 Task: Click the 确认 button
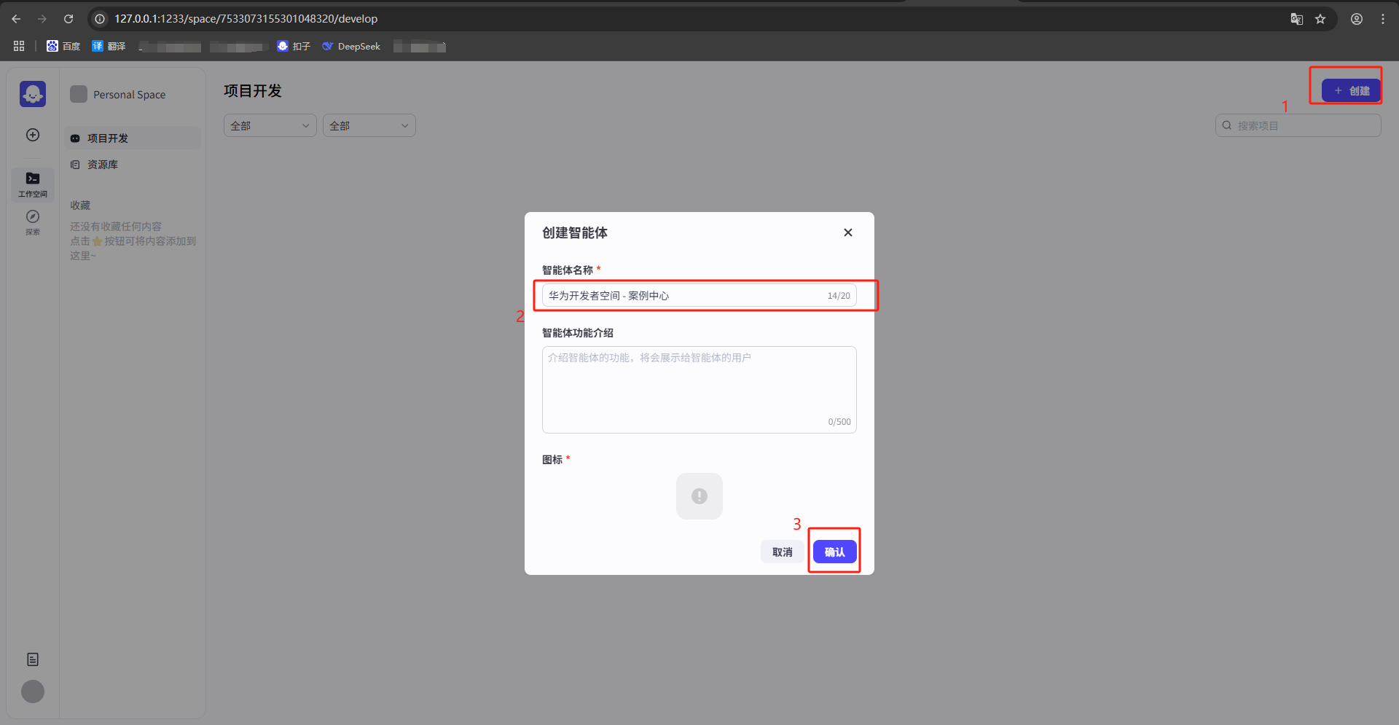(835, 552)
